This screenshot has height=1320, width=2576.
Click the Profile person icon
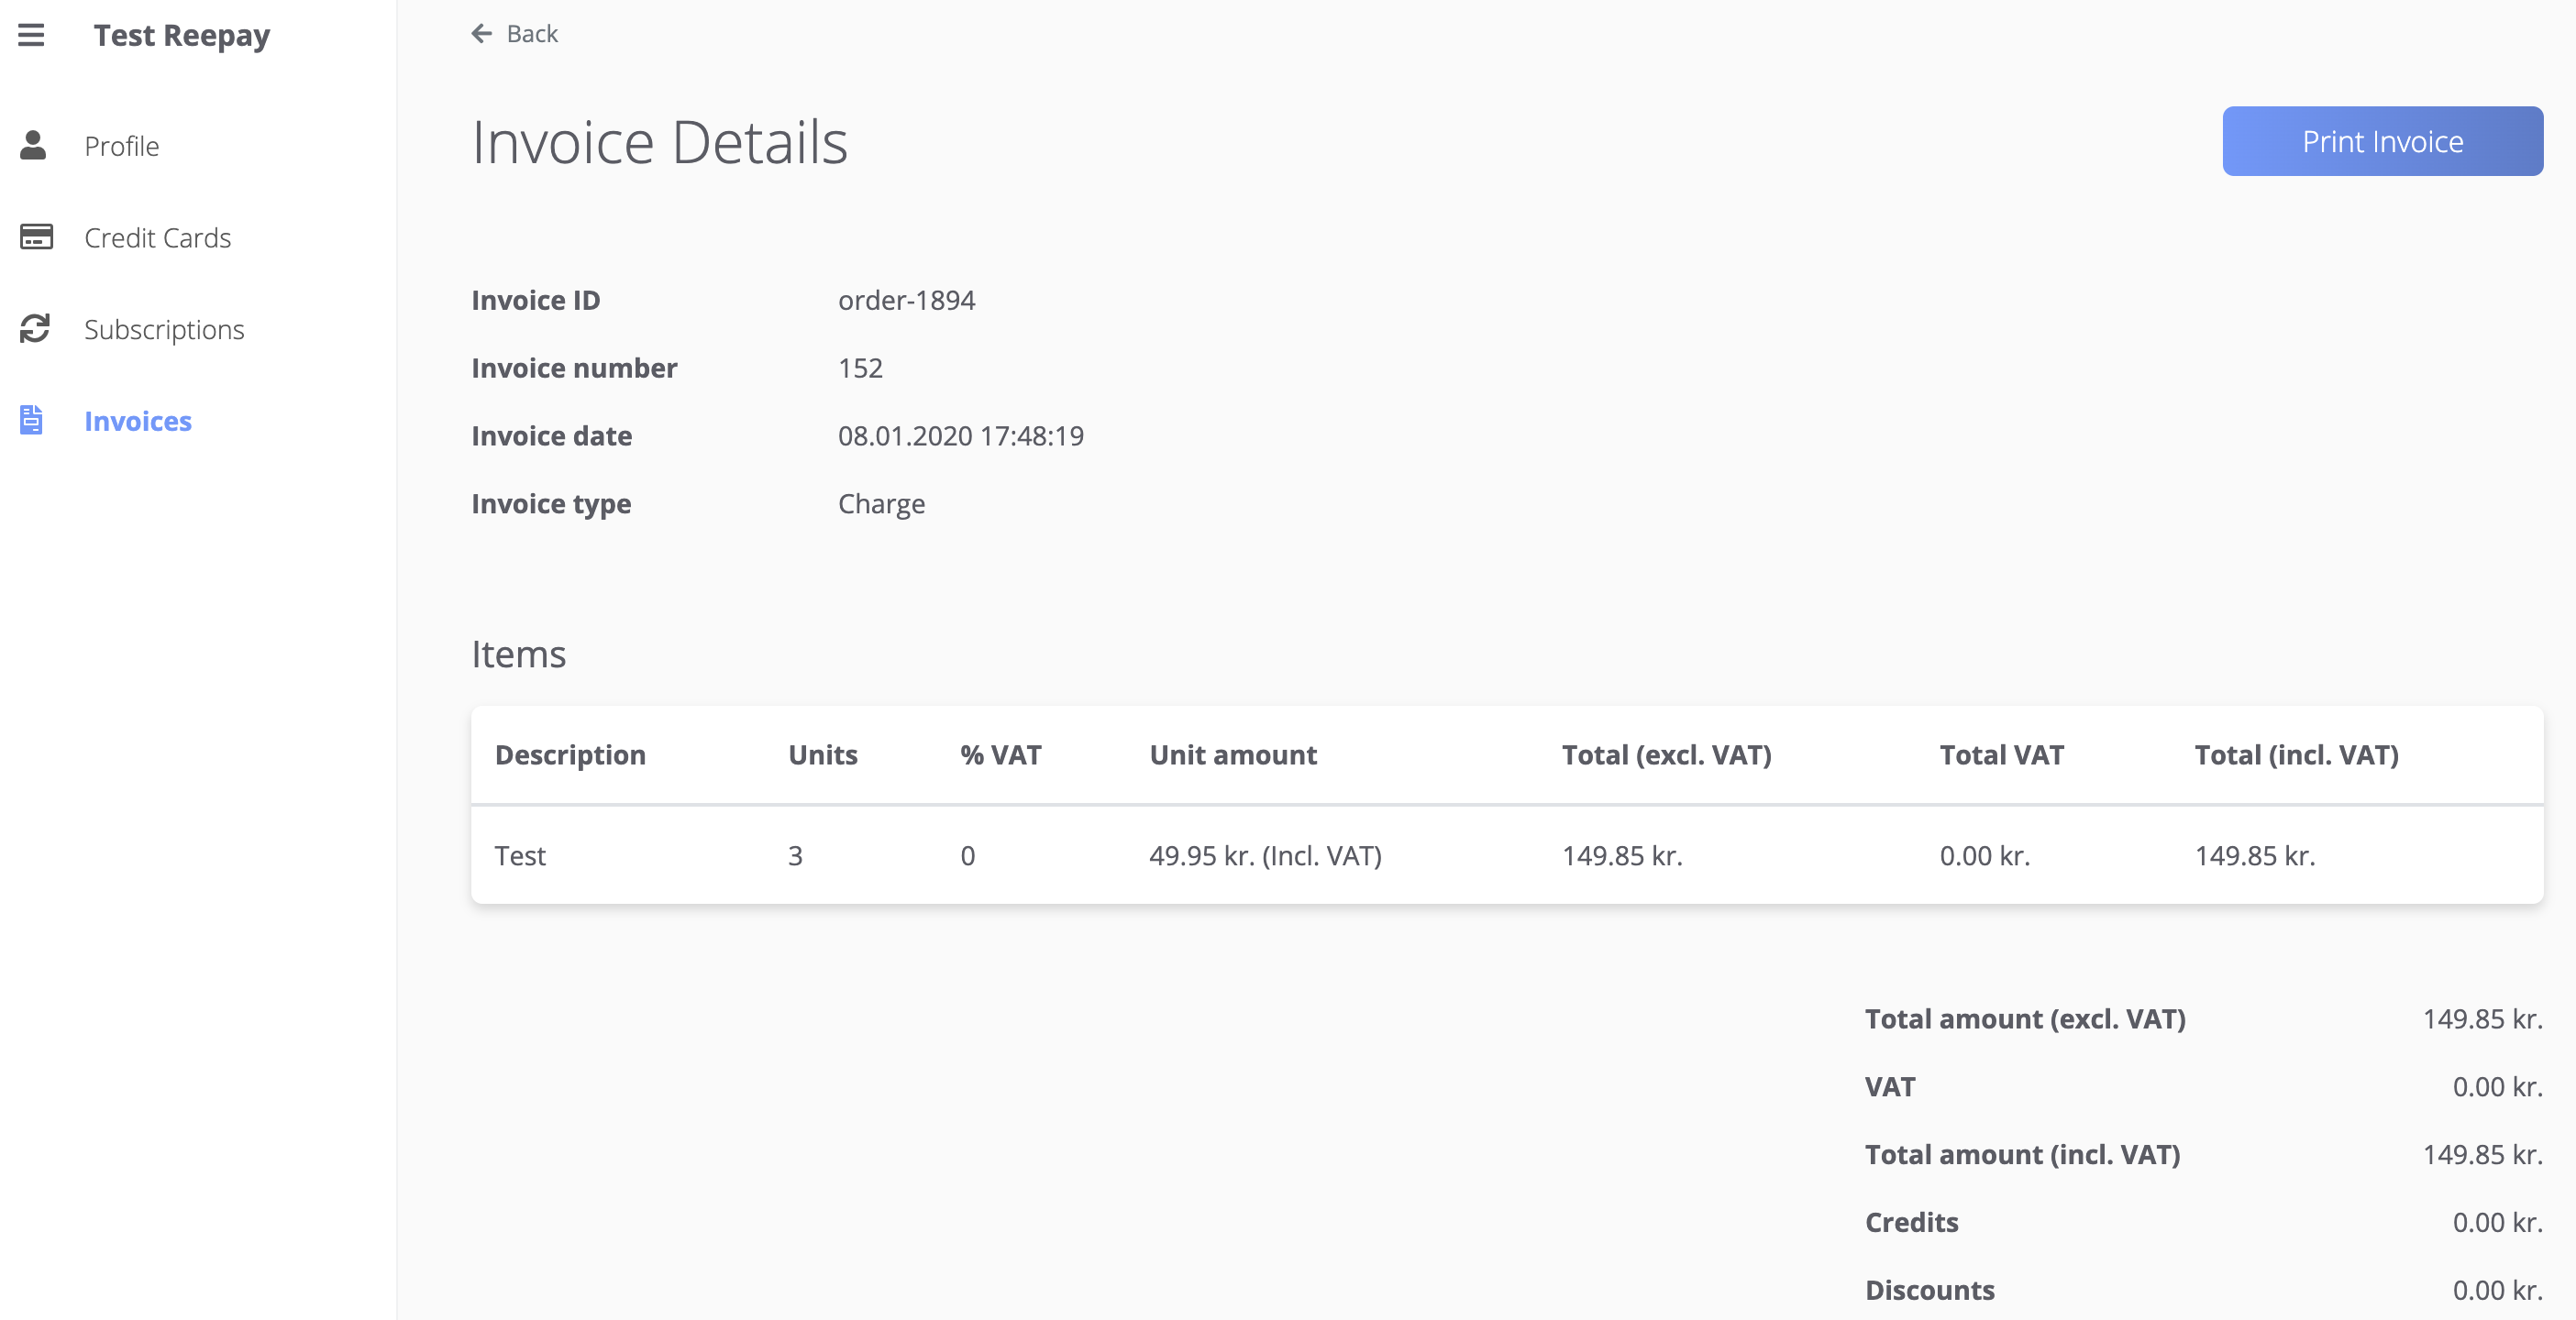click(x=33, y=146)
